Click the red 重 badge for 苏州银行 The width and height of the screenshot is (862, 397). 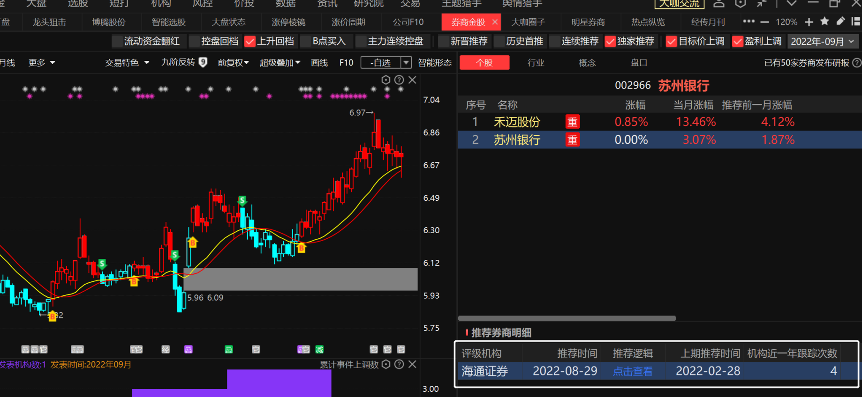pyautogui.click(x=573, y=140)
